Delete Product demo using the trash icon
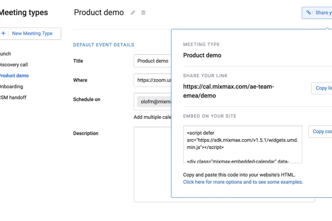Viewport: 332px width, 221px height. pyautogui.click(x=143, y=13)
